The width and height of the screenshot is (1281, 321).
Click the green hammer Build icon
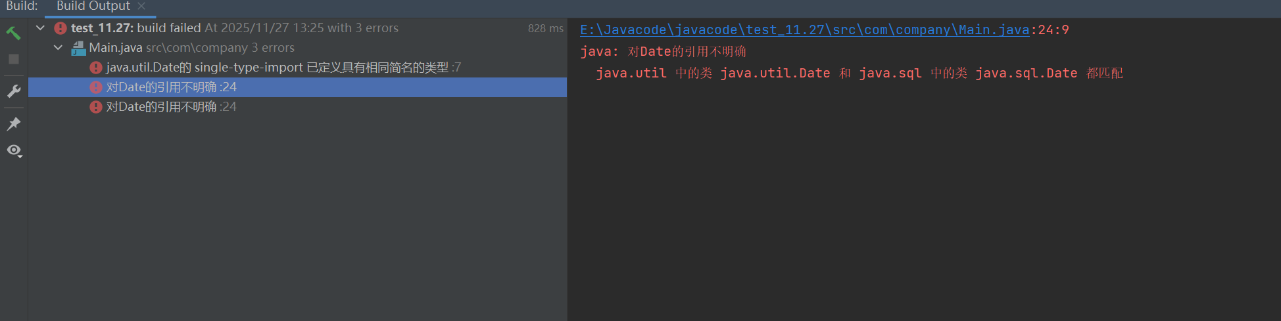pyautogui.click(x=13, y=33)
